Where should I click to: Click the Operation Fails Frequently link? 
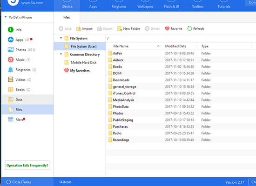[x=27, y=165]
